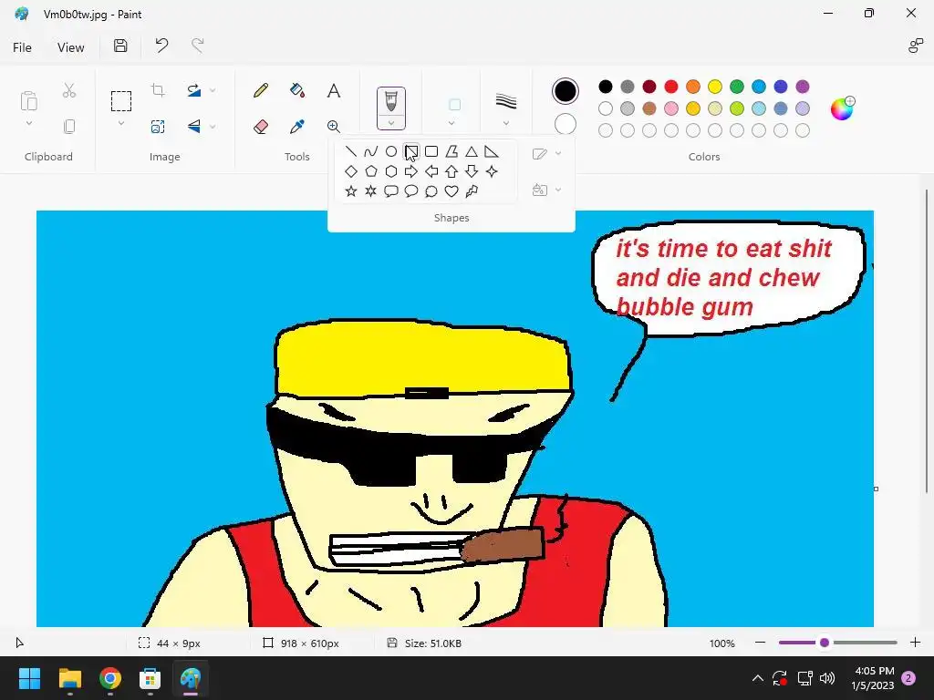Click the Zoom out minus button
Image resolution: width=934 pixels, height=700 pixels.
click(760, 643)
